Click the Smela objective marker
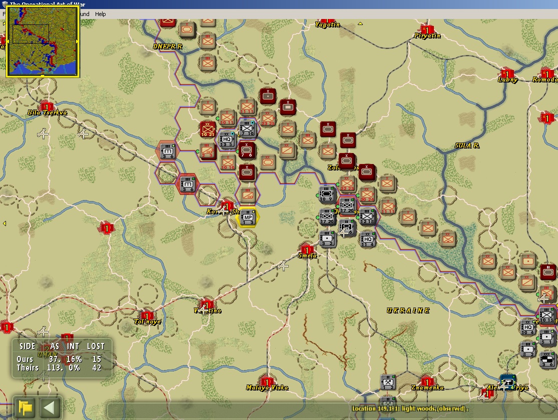Image resolution: width=558 pixels, height=420 pixels. 307,249
